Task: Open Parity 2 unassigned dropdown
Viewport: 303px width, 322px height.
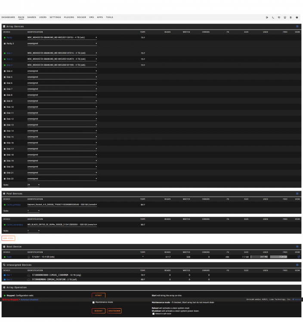Action: pos(62,43)
